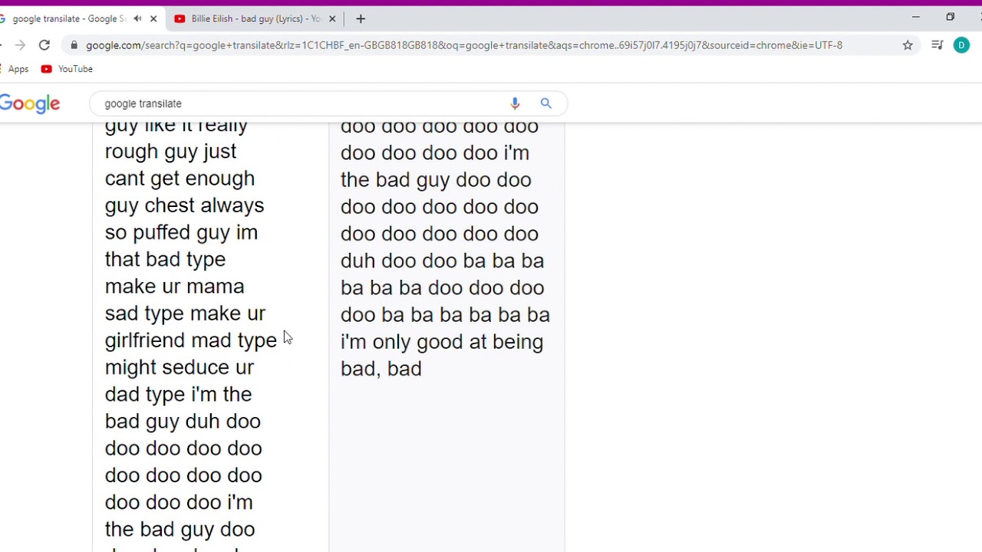Open Apps bookmark shortcut
Screen dimensions: 982x552
click(18, 69)
